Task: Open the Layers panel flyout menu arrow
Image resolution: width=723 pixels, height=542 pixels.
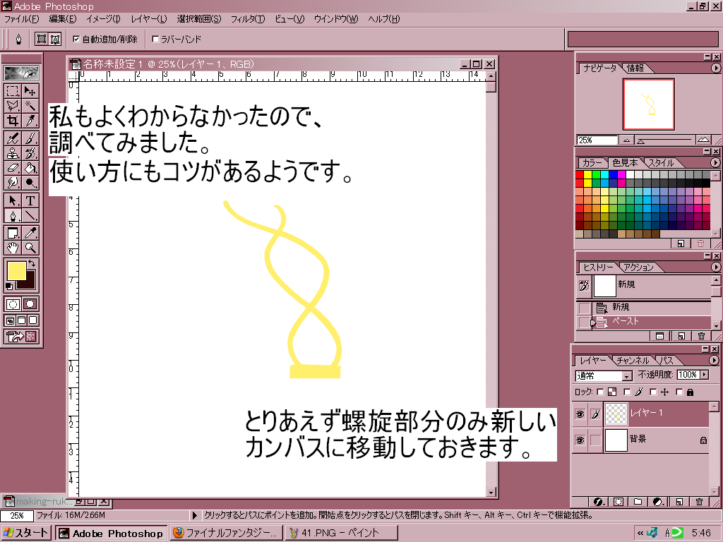Action: (715, 361)
